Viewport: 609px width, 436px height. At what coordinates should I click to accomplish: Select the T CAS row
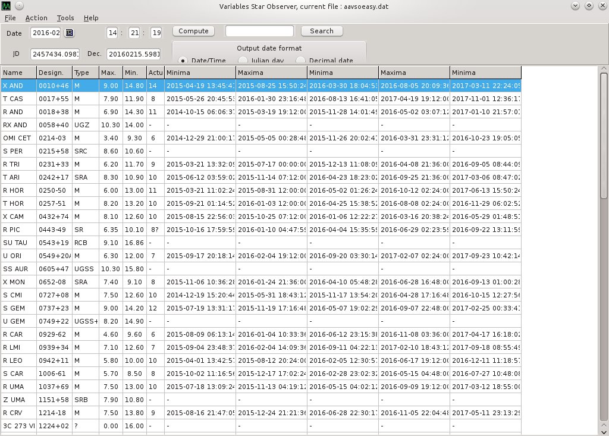pos(261,99)
